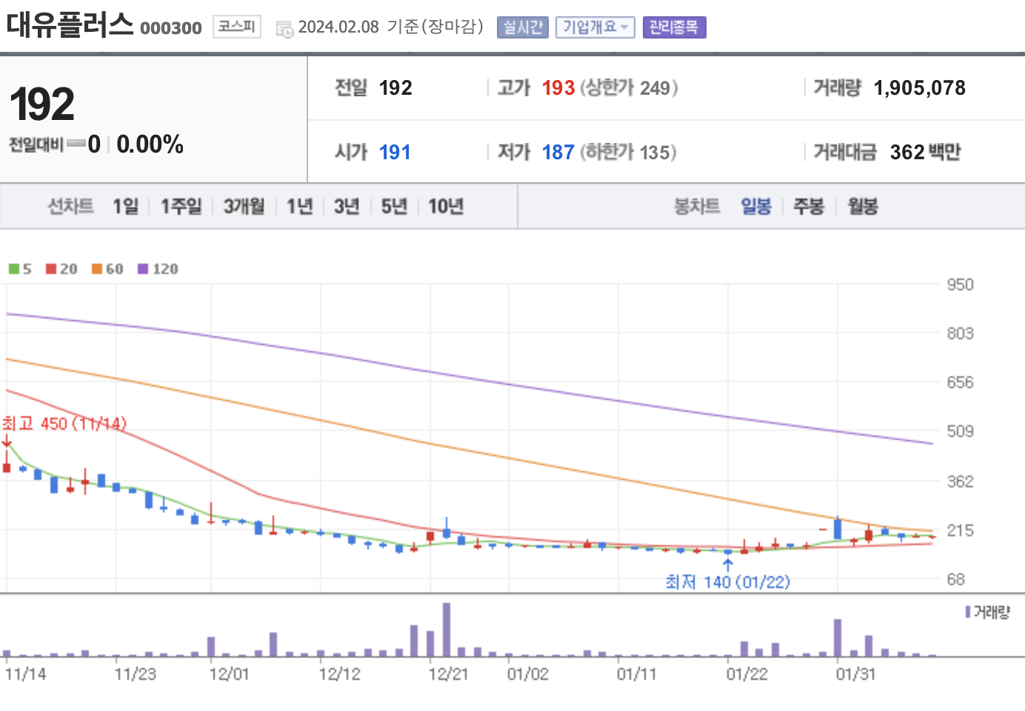Click the 관리종목 badge

674,27
